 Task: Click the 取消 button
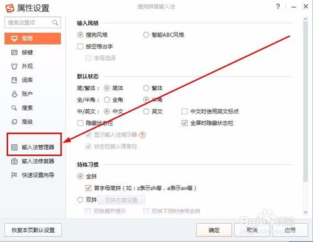coord(252,230)
